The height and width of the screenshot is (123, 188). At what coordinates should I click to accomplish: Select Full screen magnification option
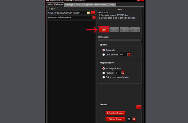pos(104,77)
